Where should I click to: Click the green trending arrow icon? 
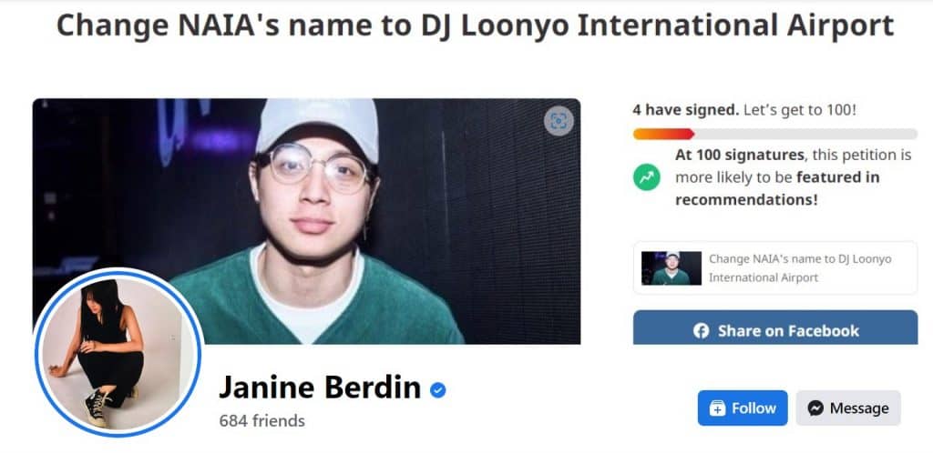pyautogui.click(x=647, y=177)
